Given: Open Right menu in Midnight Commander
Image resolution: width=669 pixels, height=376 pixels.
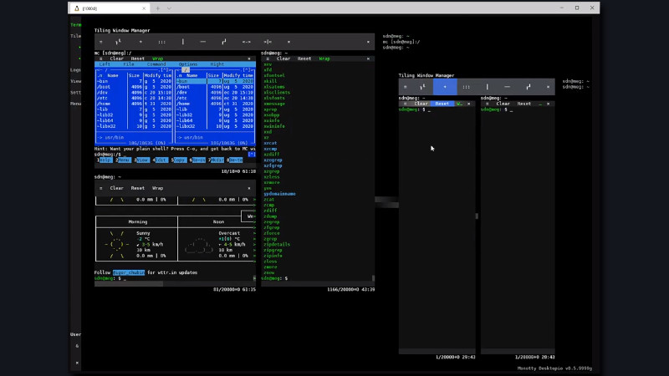Looking at the screenshot, I should 217,64.
